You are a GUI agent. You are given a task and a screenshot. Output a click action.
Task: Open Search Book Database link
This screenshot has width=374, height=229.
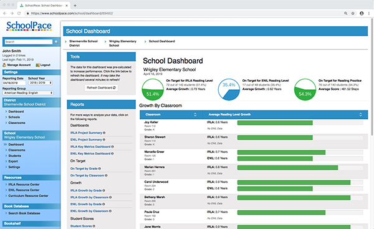(24, 213)
